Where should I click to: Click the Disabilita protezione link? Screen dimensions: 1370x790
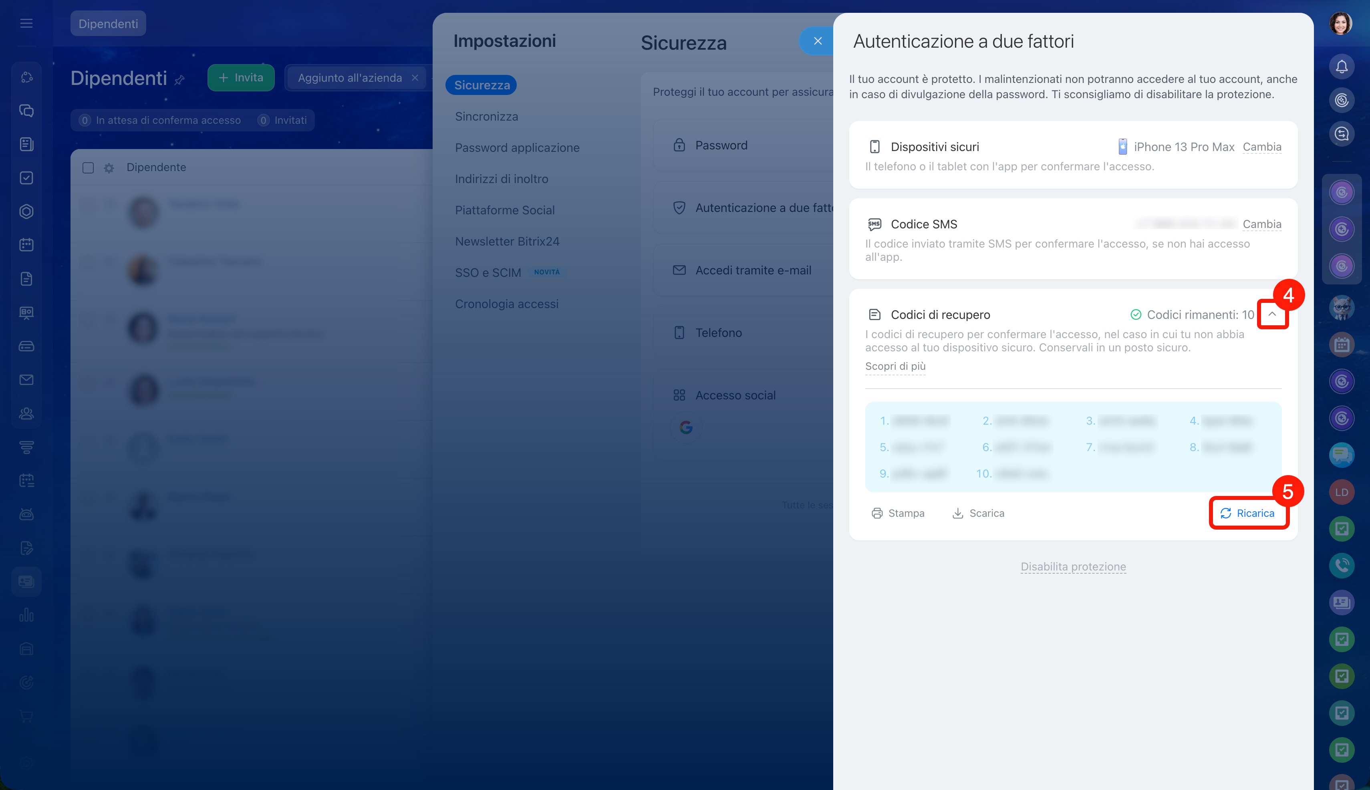[x=1073, y=566]
